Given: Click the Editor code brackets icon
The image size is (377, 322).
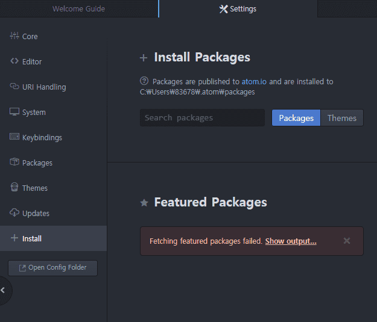Looking at the screenshot, I should [14, 61].
